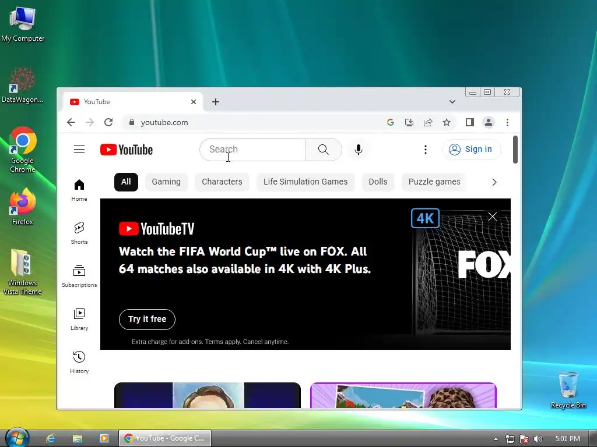Close the YouTube tab
The width and height of the screenshot is (597, 447).
pos(194,102)
